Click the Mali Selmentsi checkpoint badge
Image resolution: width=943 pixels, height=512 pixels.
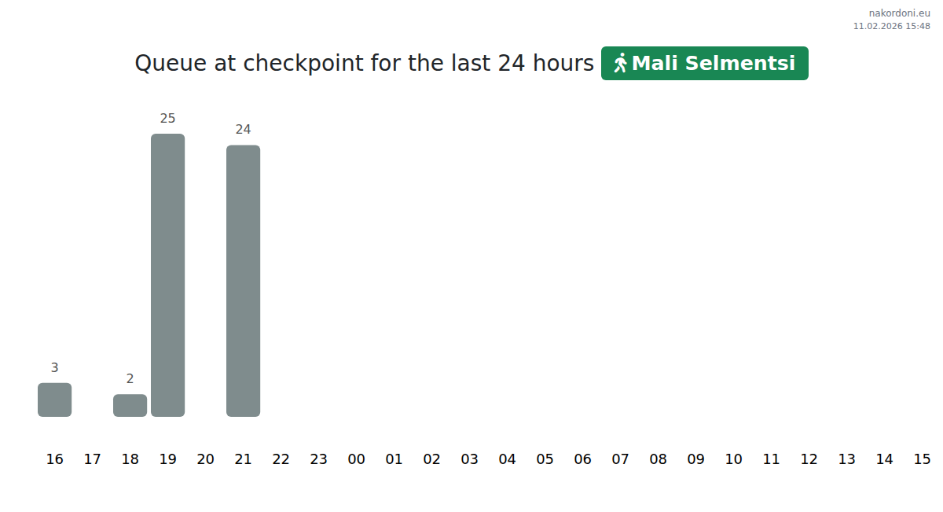pos(704,63)
